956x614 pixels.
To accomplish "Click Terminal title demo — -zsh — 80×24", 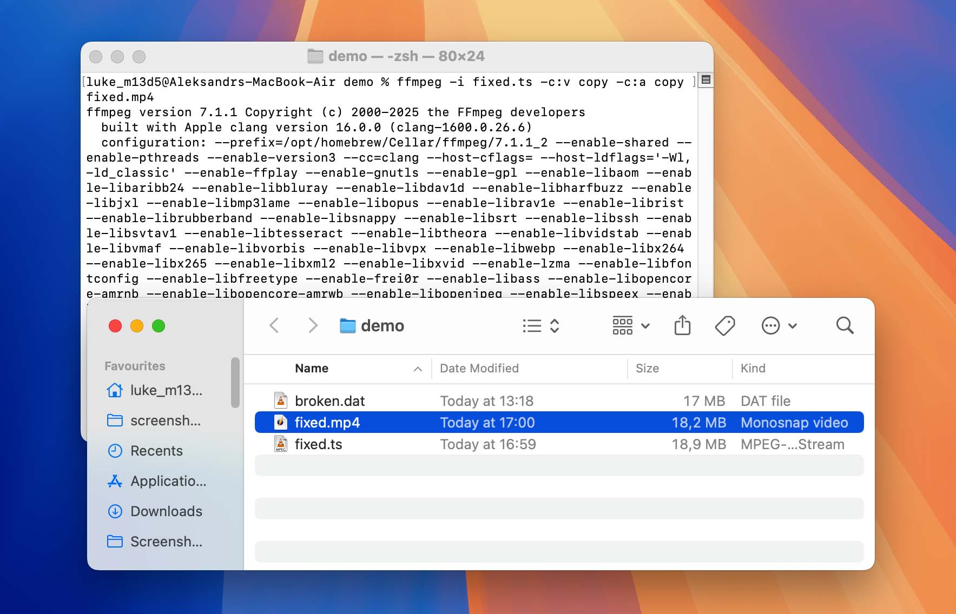I will coord(406,56).
